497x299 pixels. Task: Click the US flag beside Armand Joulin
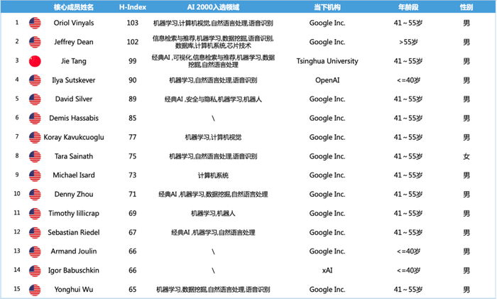click(x=35, y=251)
